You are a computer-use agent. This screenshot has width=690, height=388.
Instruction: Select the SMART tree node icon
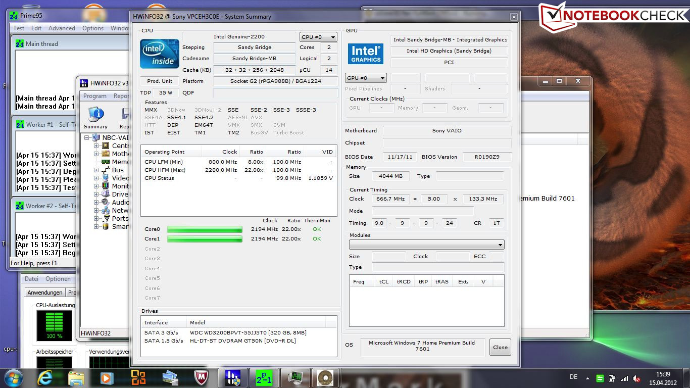tap(106, 226)
